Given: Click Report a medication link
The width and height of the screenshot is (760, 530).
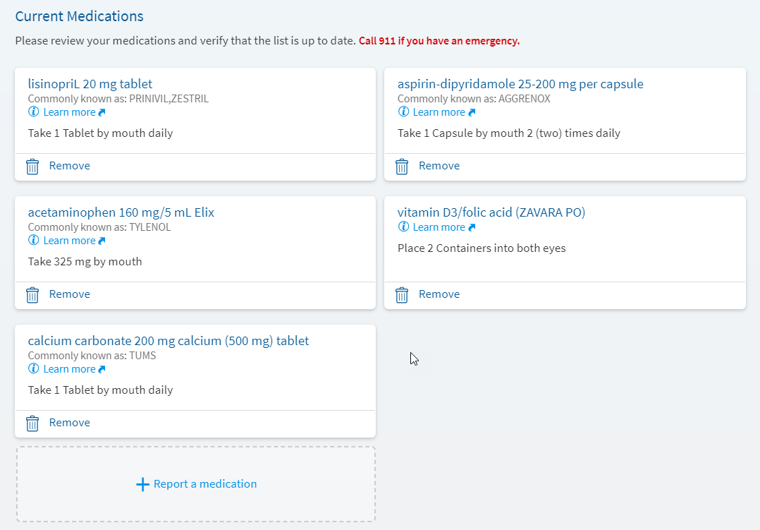Looking at the screenshot, I should click(205, 484).
